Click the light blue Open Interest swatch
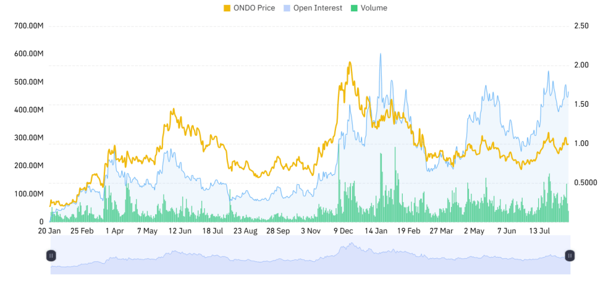Image resolution: width=611 pixels, height=294 pixels. tap(286, 8)
